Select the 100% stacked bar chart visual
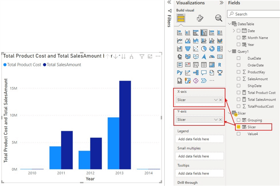 tap(212, 33)
